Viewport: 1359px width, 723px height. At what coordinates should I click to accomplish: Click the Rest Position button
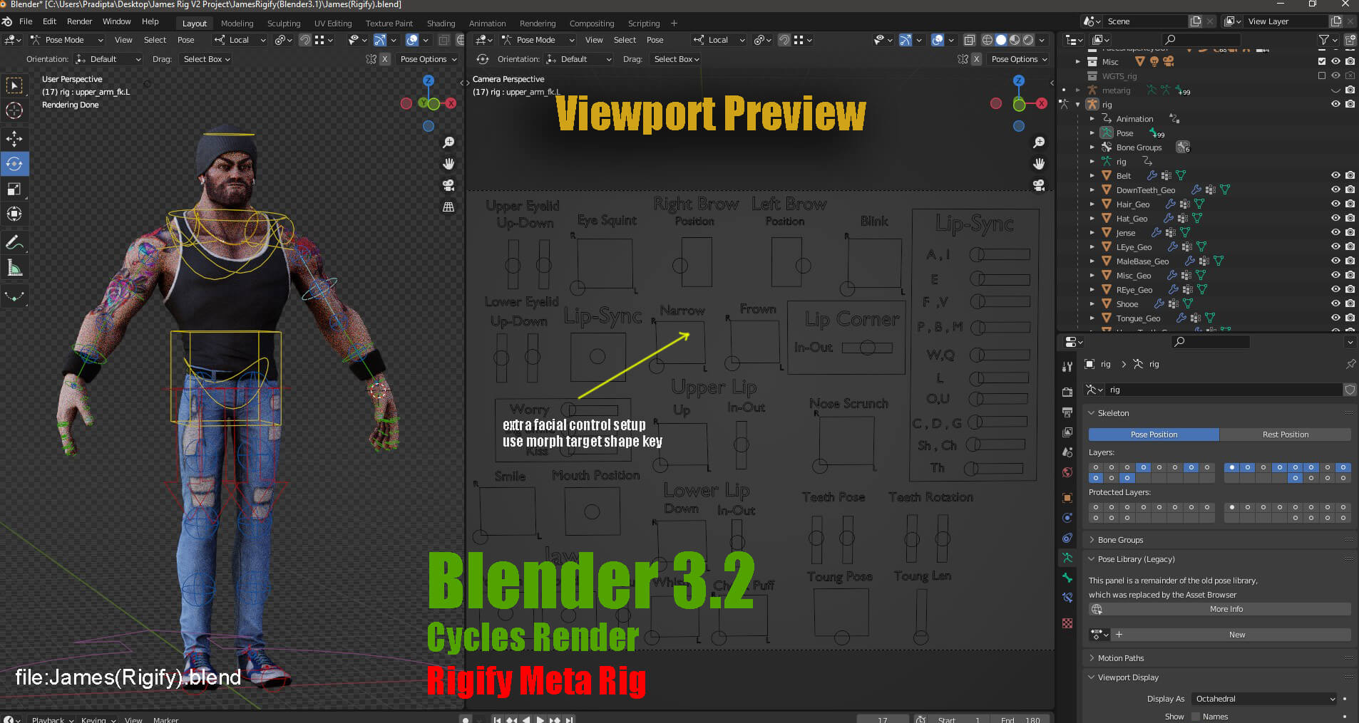pos(1285,435)
